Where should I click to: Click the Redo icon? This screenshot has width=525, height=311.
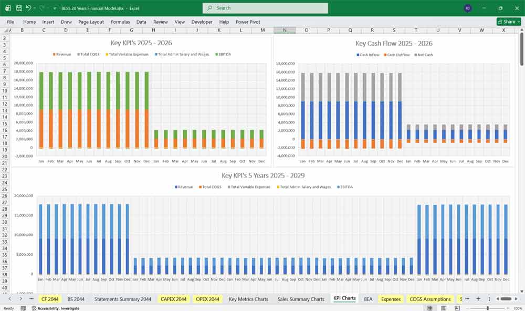click(41, 8)
